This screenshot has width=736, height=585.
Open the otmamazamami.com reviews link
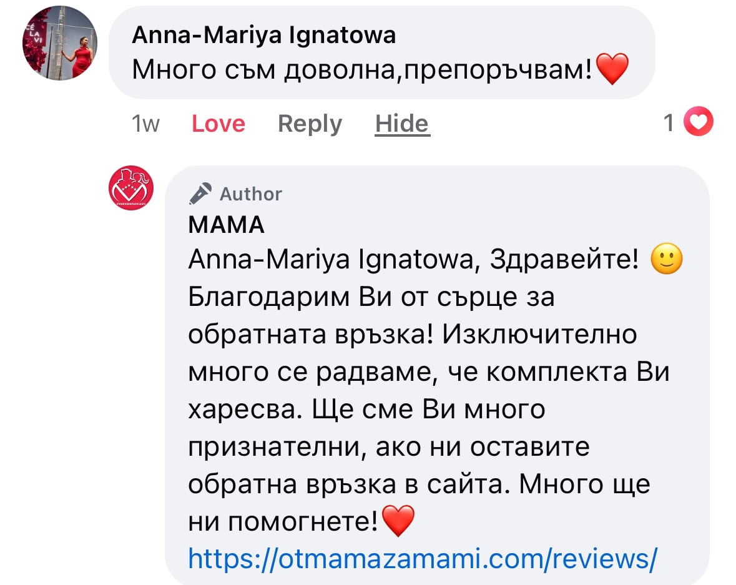point(423,558)
